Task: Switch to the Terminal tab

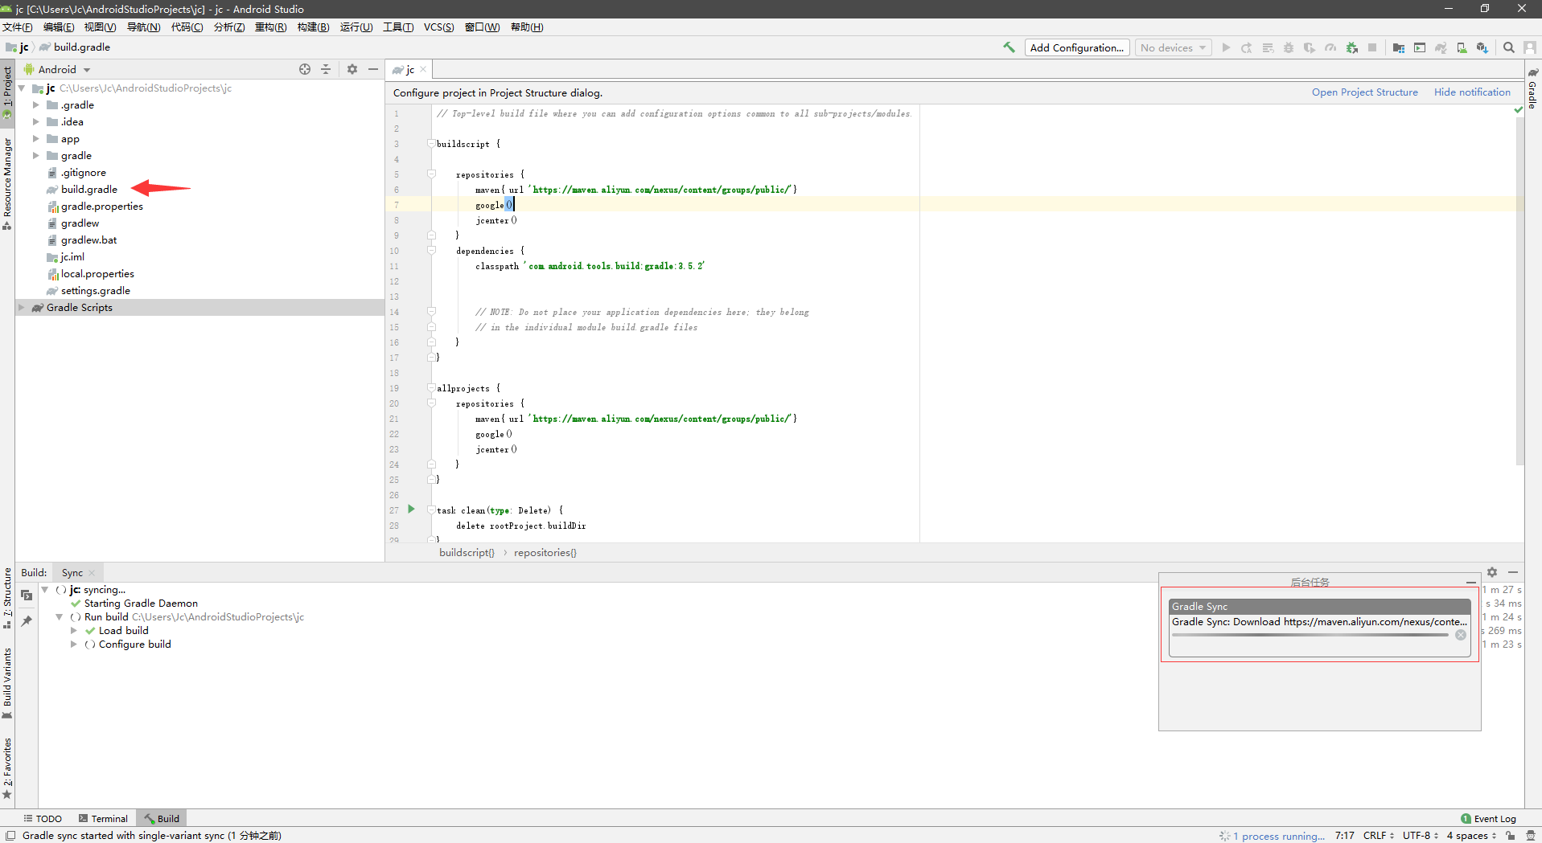Action: [x=103, y=819]
